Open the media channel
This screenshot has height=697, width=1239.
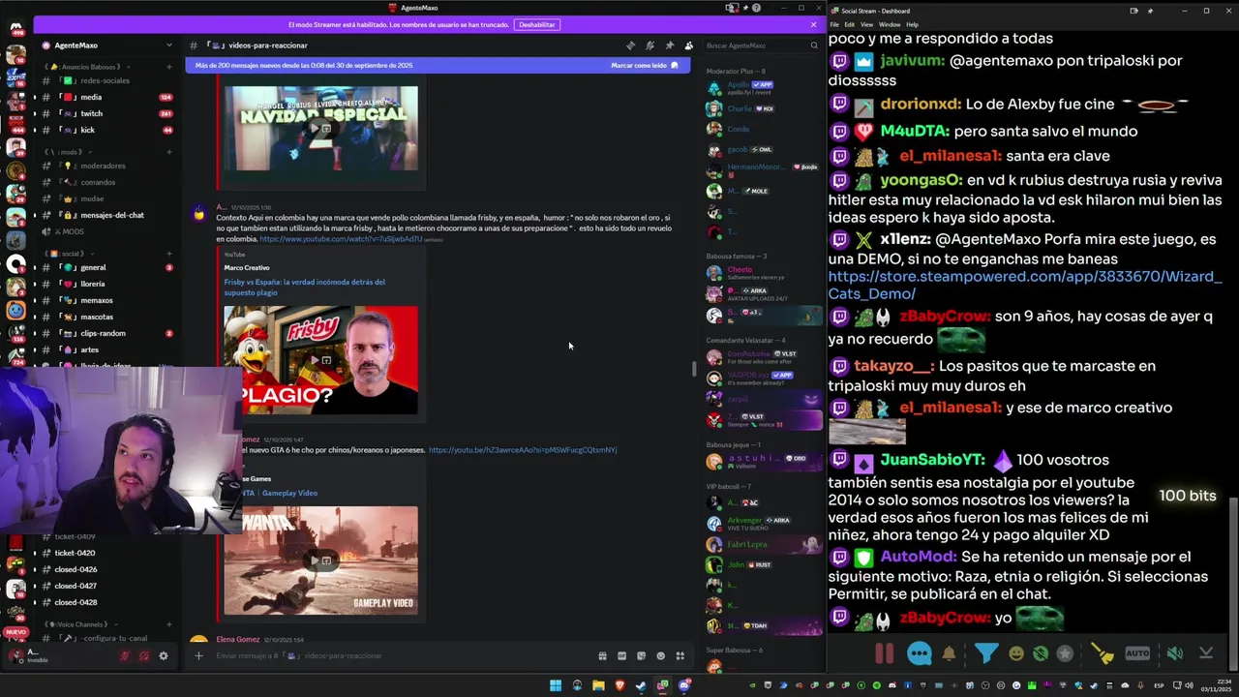(x=106, y=97)
